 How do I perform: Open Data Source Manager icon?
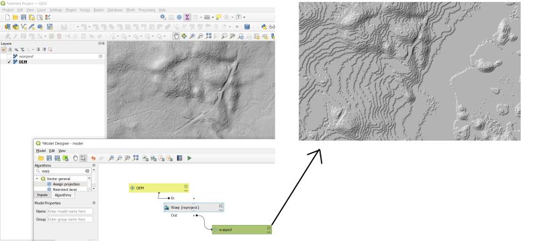(7, 27)
